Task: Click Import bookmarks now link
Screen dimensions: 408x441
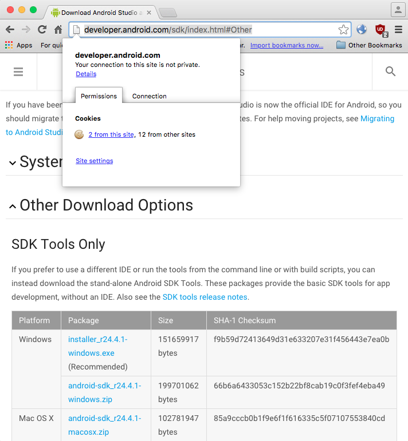Action: [287, 45]
